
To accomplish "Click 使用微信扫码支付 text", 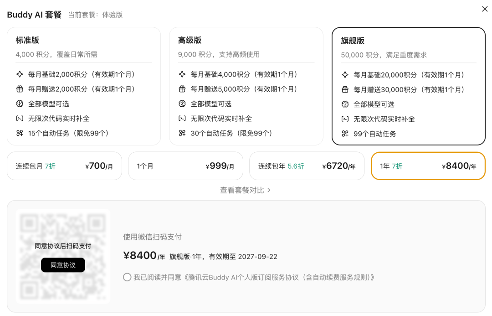I will tap(152, 237).
